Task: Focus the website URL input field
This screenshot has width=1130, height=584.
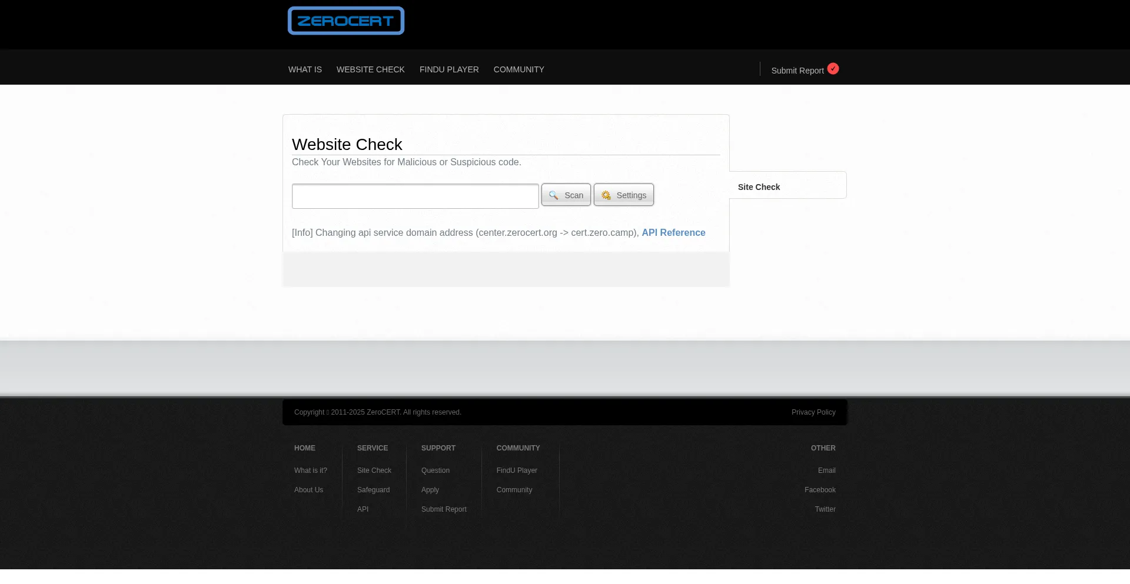Action: click(x=415, y=196)
